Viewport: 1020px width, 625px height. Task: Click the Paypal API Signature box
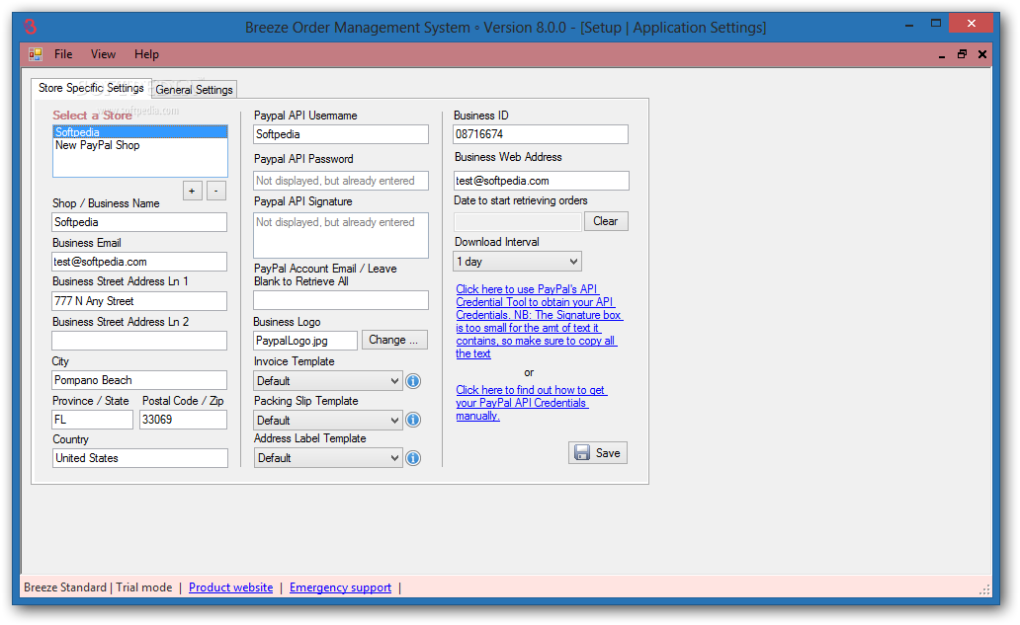click(x=341, y=235)
